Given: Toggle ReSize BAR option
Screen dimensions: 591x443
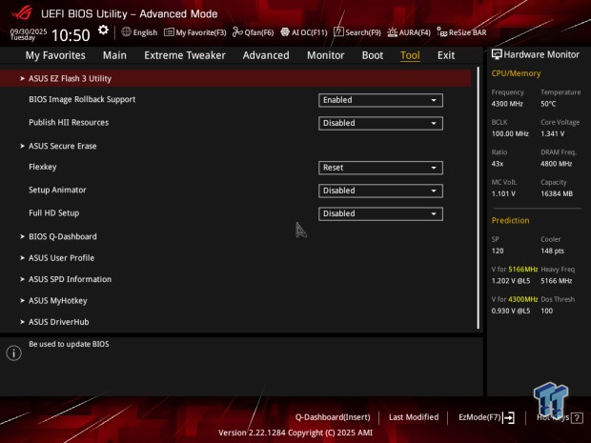Looking at the screenshot, I should tap(461, 32).
